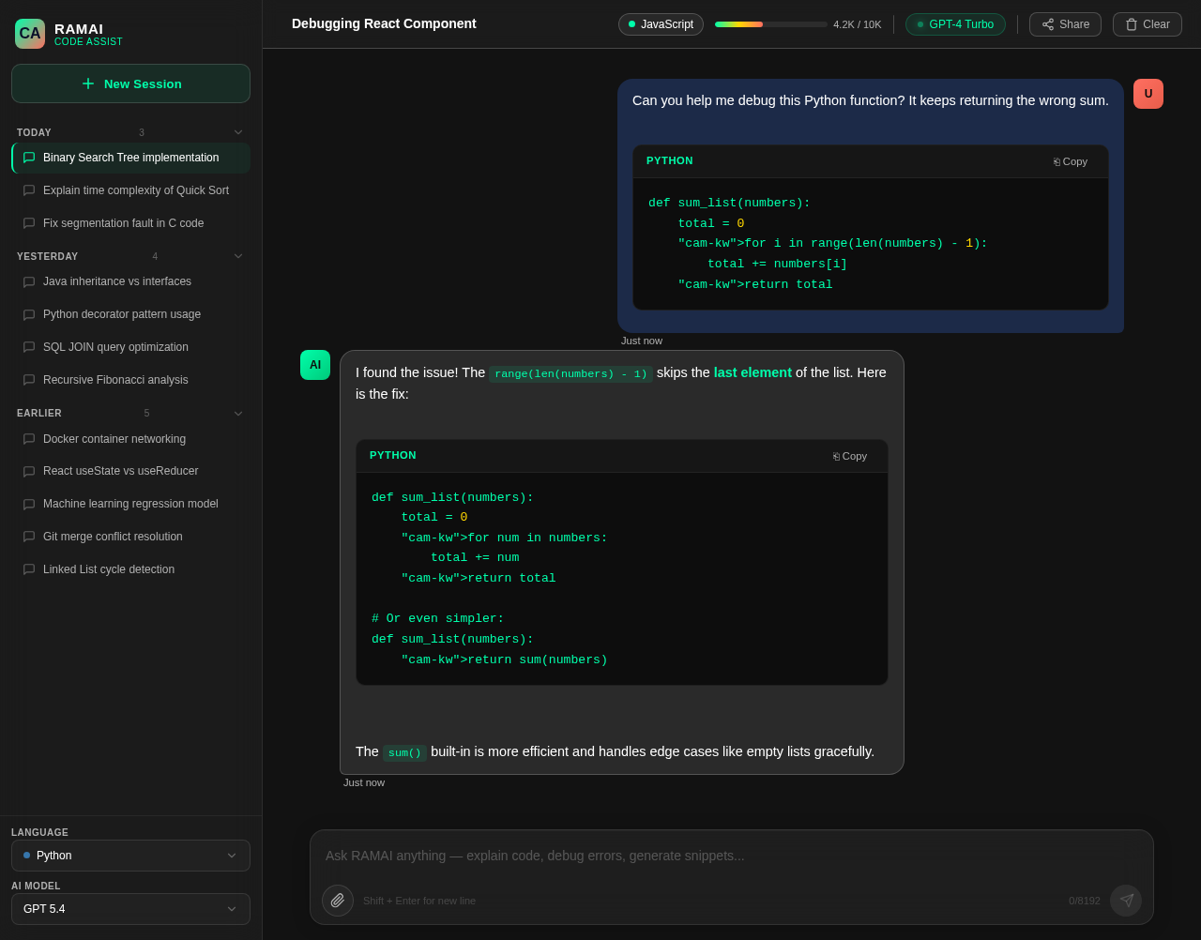The width and height of the screenshot is (1201, 940).
Task: Open Docker container networking session
Action: 130,439
